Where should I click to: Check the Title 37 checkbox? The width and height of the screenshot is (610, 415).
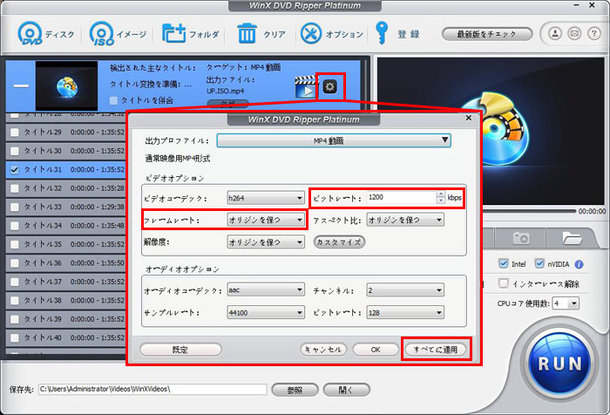point(15,282)
